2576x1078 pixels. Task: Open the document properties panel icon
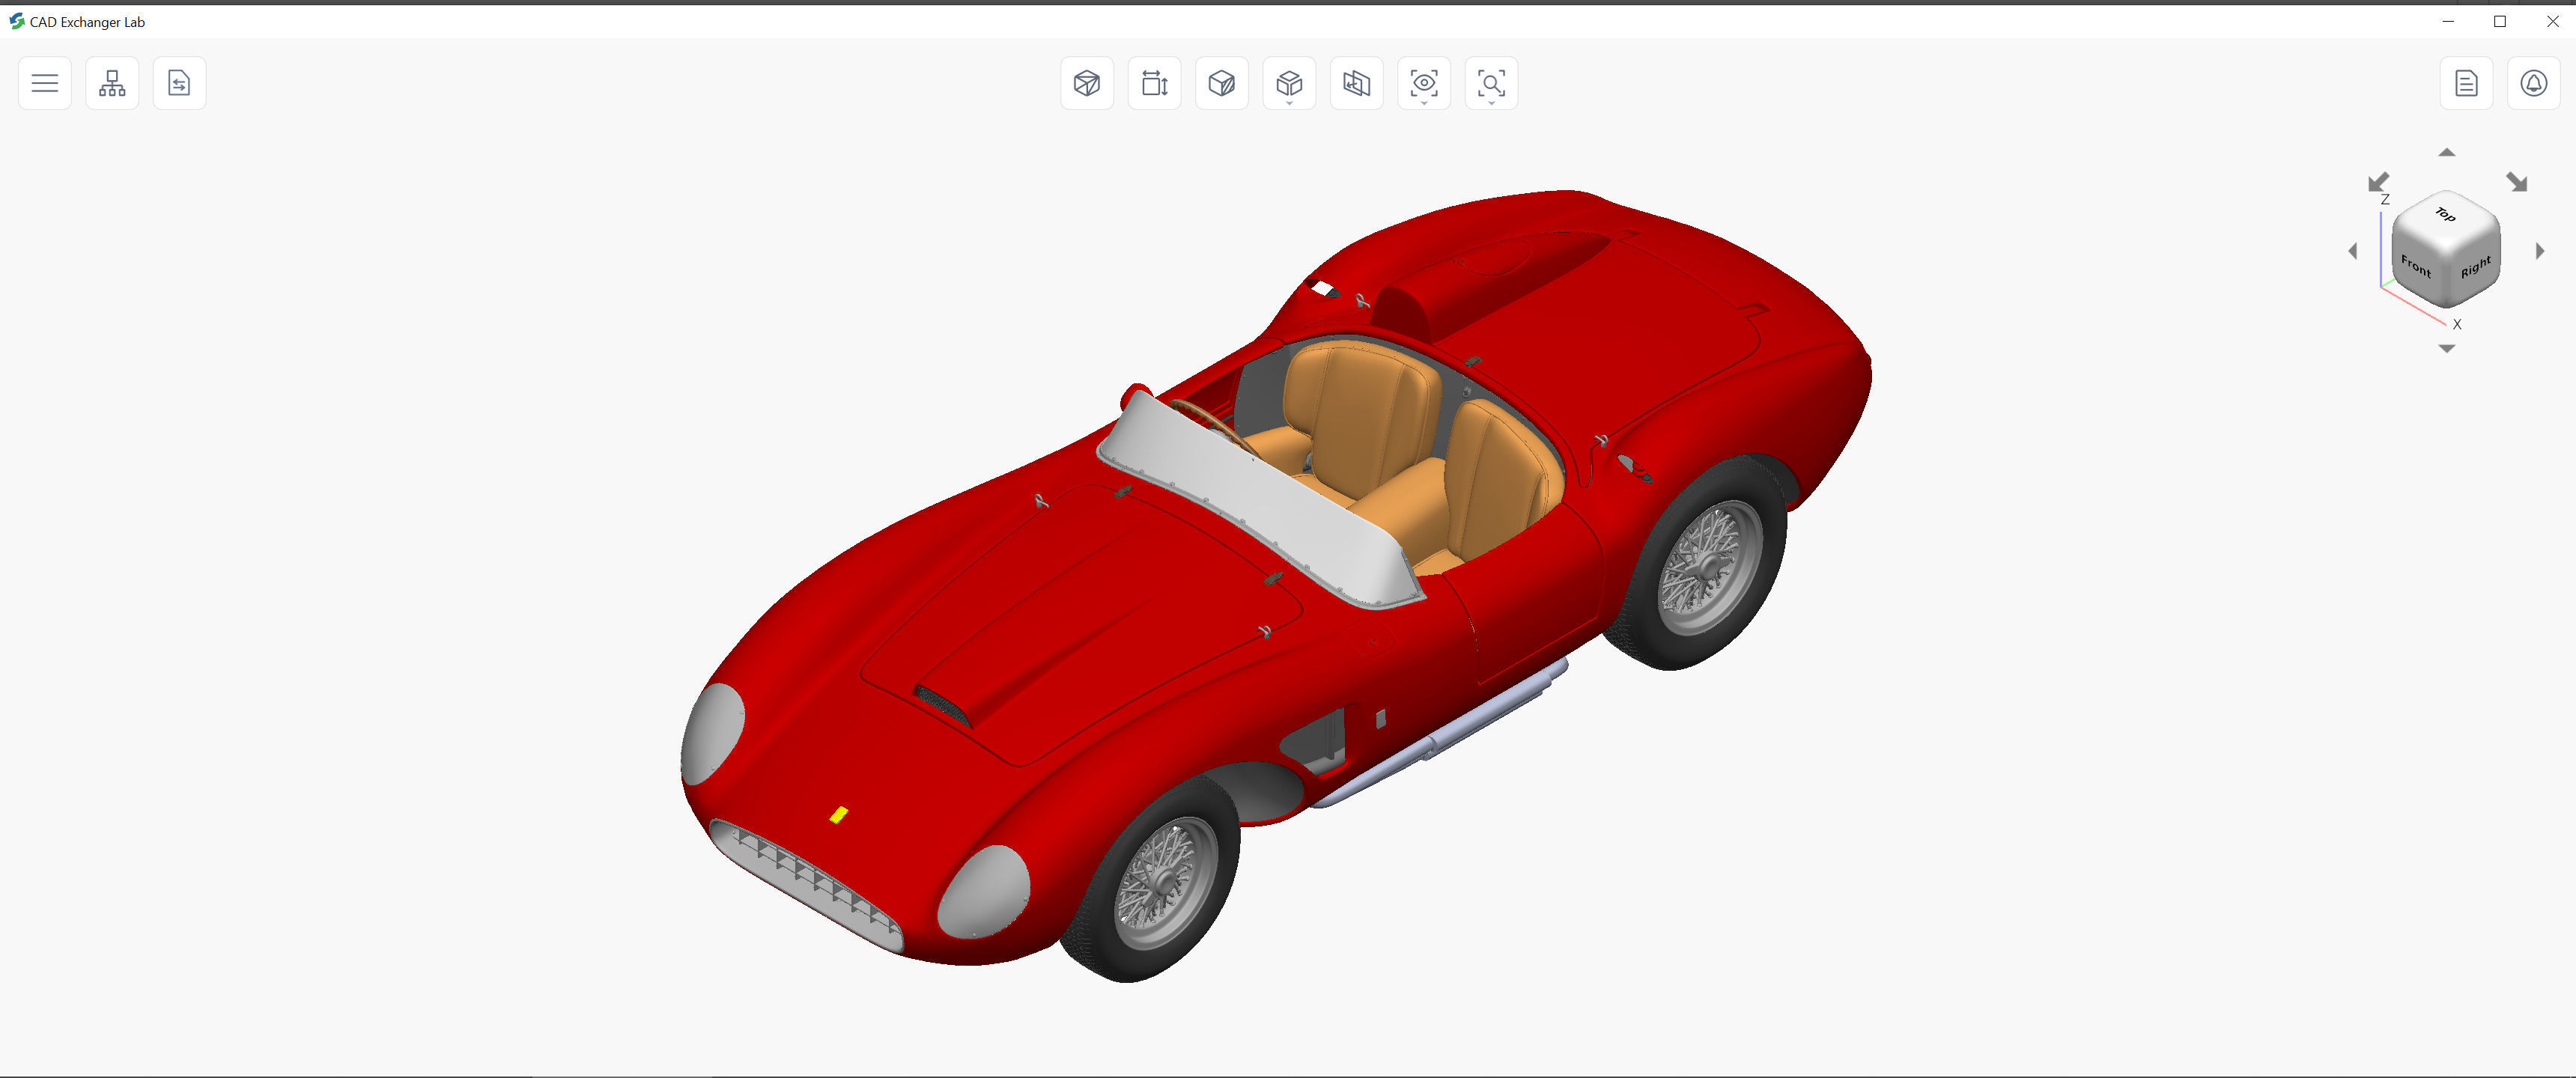2466,83
